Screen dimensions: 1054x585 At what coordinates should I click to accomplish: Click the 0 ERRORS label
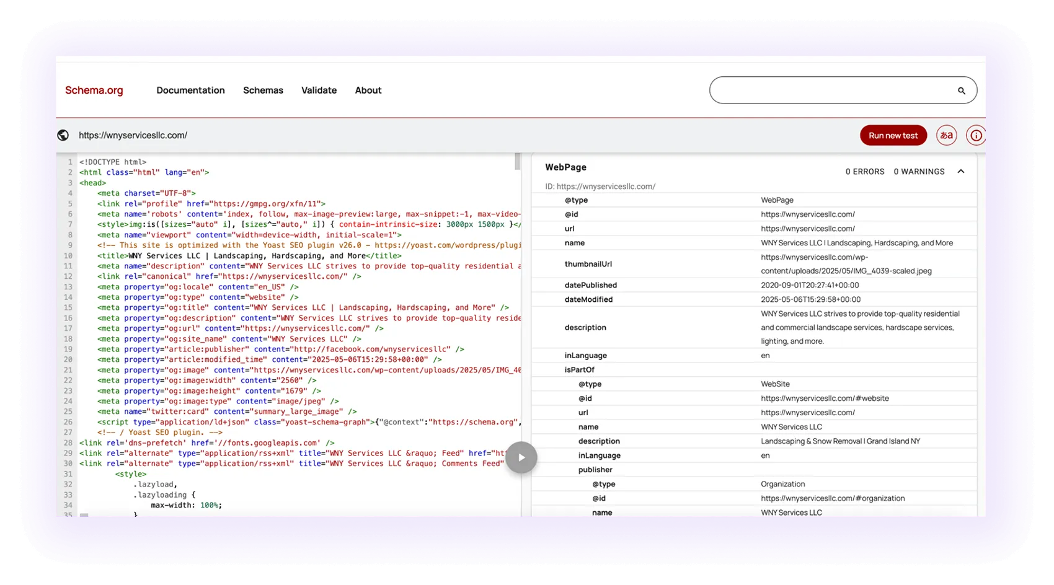point(865,172)
